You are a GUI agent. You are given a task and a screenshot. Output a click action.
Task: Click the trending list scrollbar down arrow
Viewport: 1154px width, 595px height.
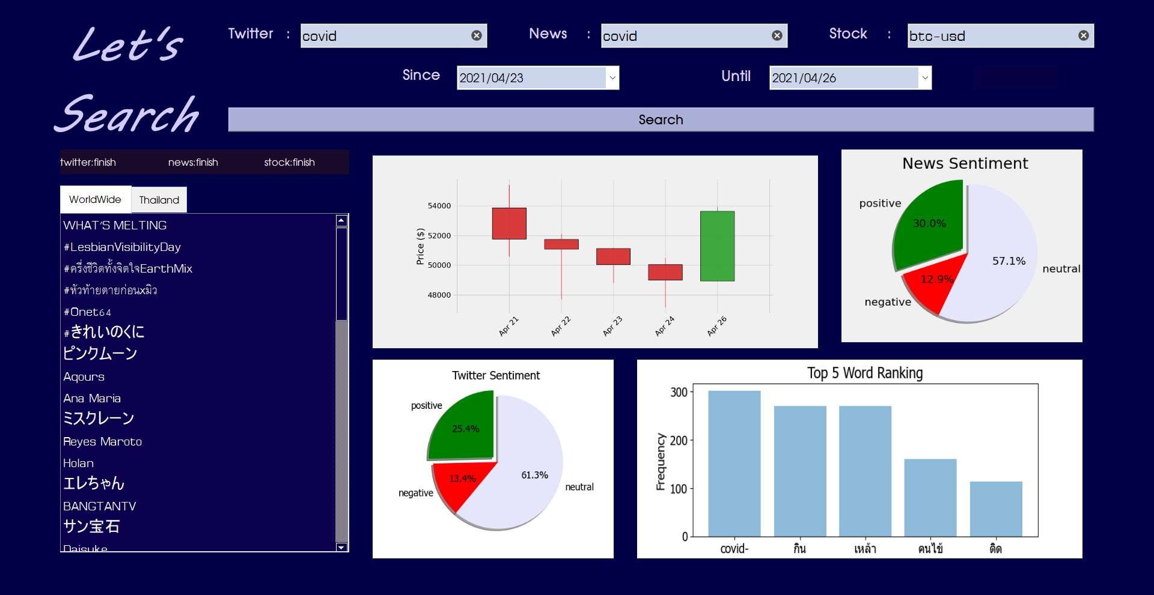(341, 547)
